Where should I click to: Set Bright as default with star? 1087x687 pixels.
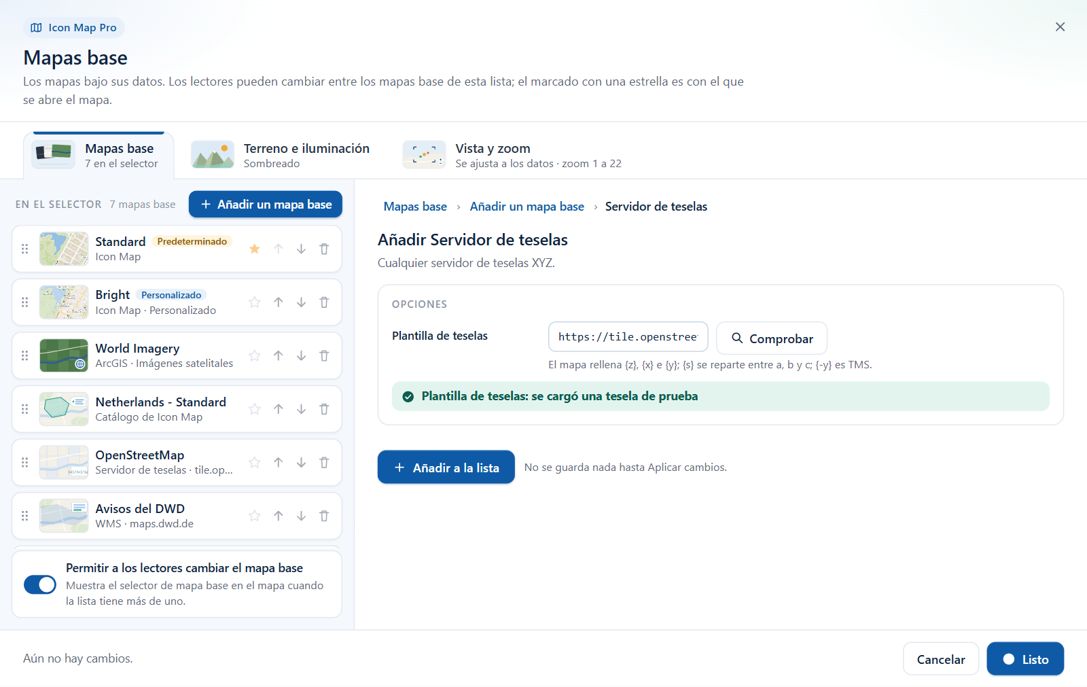point(255,302)
